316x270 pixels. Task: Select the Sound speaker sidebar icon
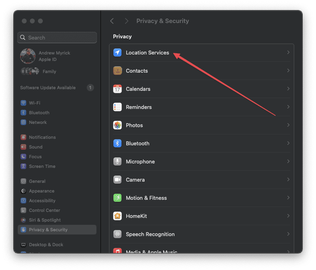point(23,147)
